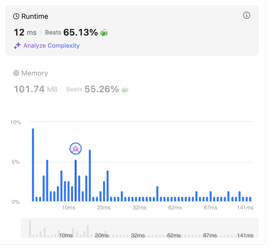
Task: Click the 141ms label on the main chart axis
Action: (245, 208)
